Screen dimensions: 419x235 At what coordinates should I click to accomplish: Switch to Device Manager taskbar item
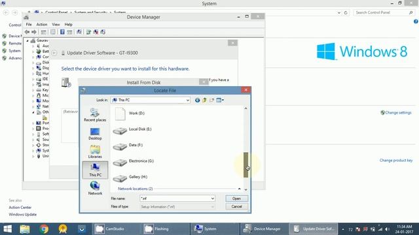[x=263, y=229]
